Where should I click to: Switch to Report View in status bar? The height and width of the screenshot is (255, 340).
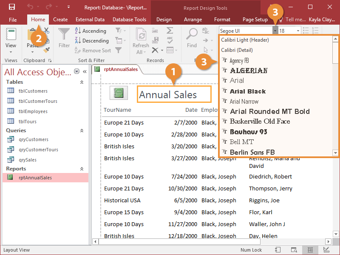point(278,250)
